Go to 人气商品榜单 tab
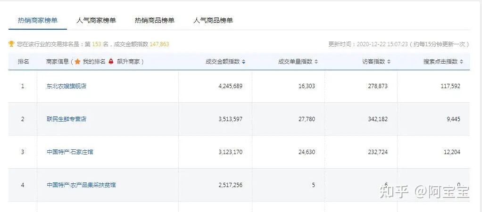 pos(213,21)
